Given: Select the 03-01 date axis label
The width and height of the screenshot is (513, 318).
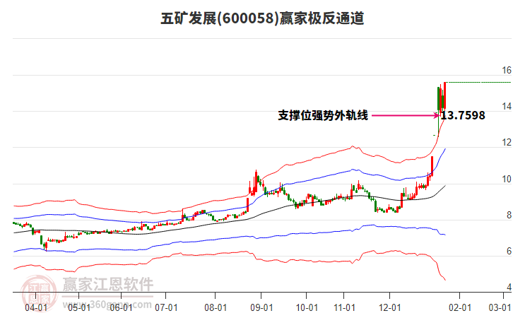Looking at the screenshot, I should [x=500, y=307].
